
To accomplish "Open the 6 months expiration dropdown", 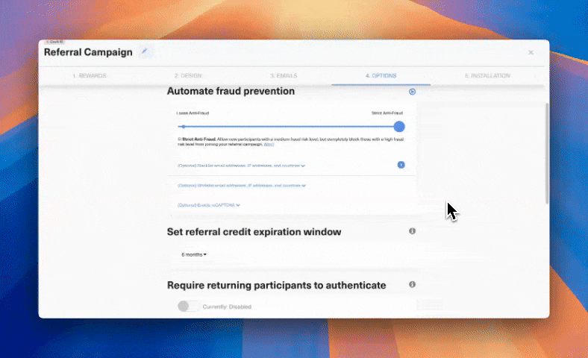I will tap(194, 254).
